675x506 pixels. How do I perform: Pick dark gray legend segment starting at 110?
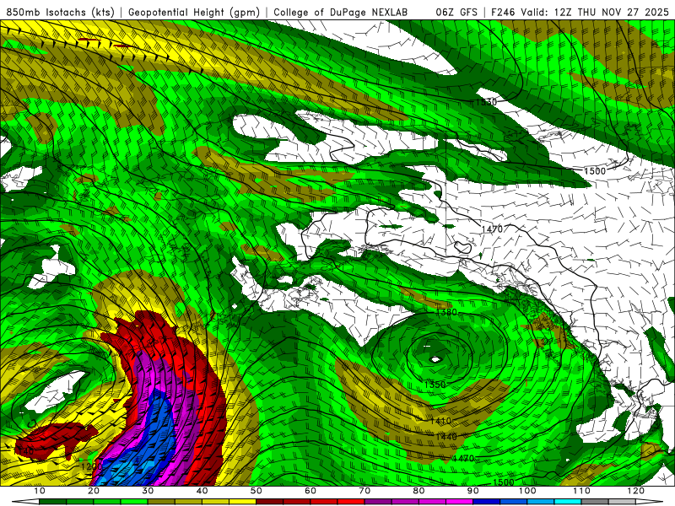595,502
